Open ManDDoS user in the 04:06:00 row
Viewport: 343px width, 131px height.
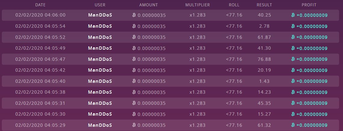tap(100, 15)
